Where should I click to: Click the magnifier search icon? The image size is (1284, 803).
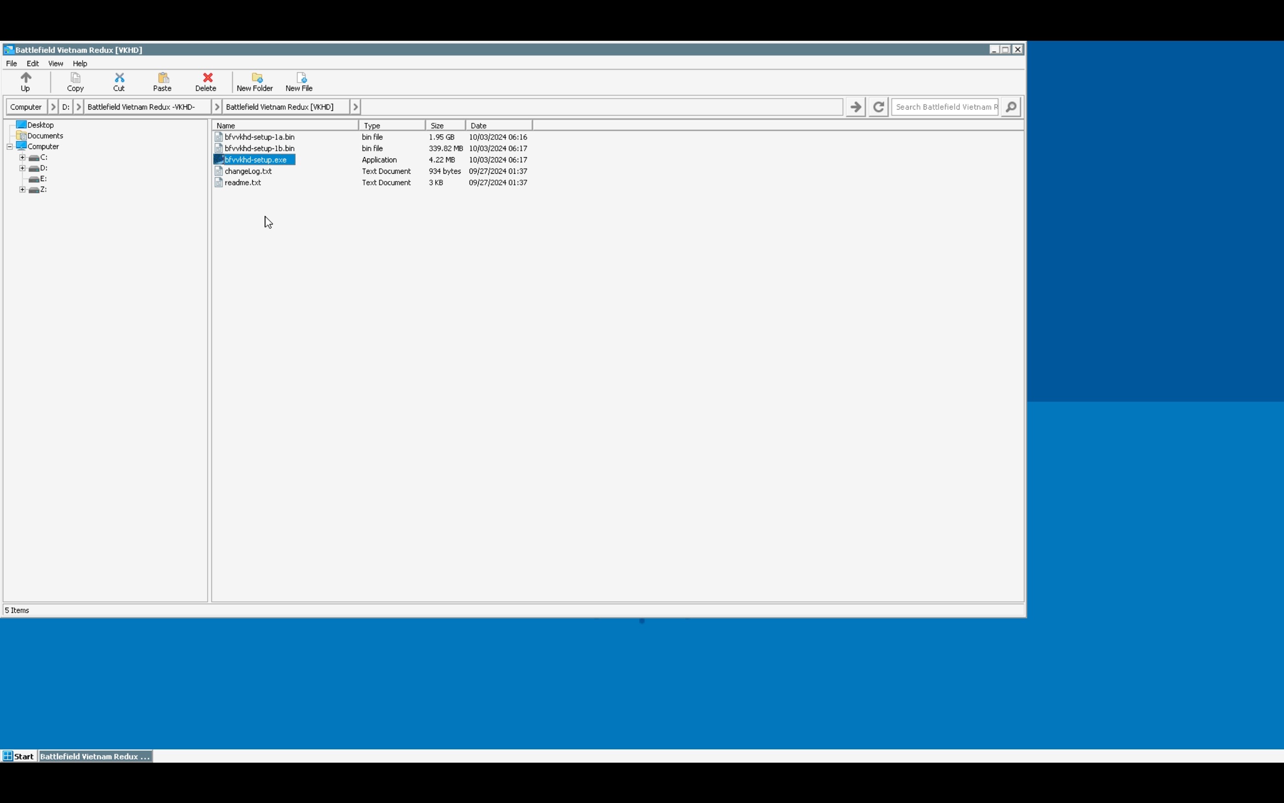coord(1010,107)
